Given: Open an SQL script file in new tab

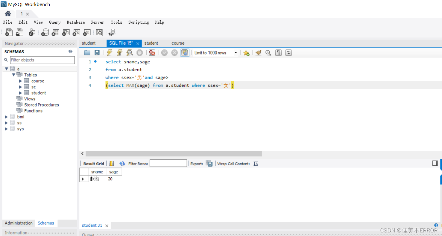Looking at the screenshot, I should [20, 32].
